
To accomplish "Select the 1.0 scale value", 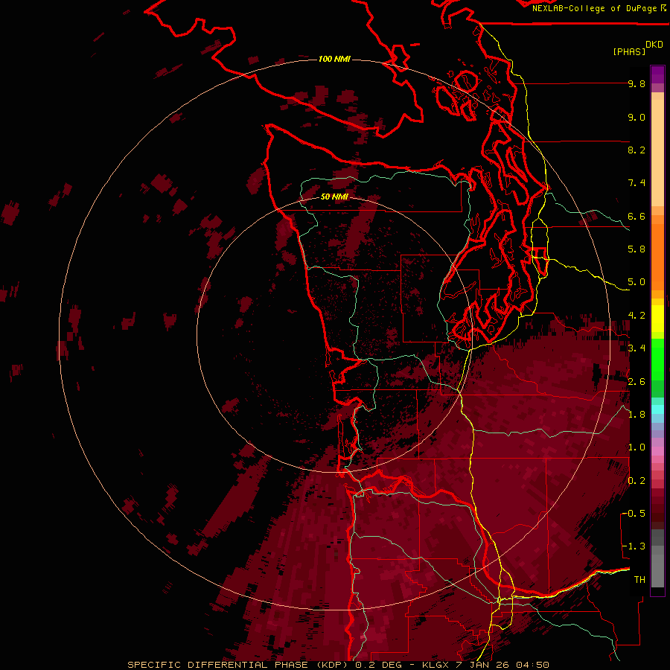I will point(636,447).
